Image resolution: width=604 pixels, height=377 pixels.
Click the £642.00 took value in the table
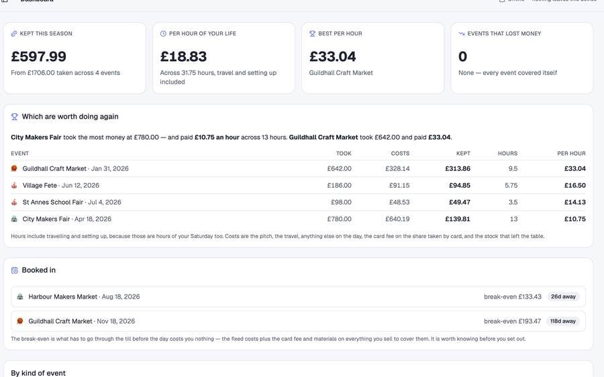340,168
